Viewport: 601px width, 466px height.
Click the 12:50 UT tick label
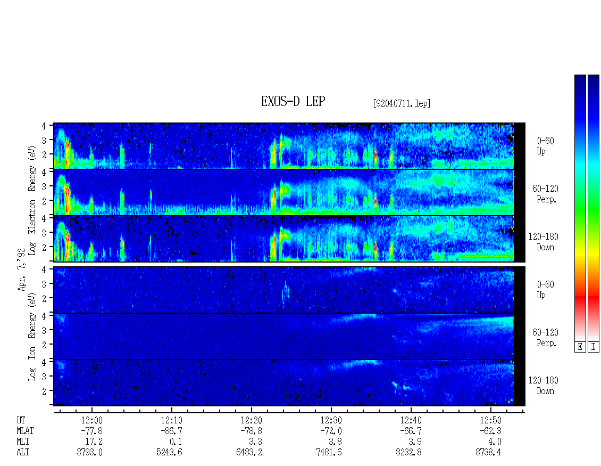pos(490,420)
